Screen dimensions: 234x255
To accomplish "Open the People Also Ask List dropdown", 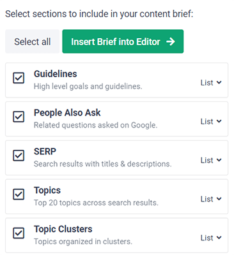I will click(x=211, y=122).
